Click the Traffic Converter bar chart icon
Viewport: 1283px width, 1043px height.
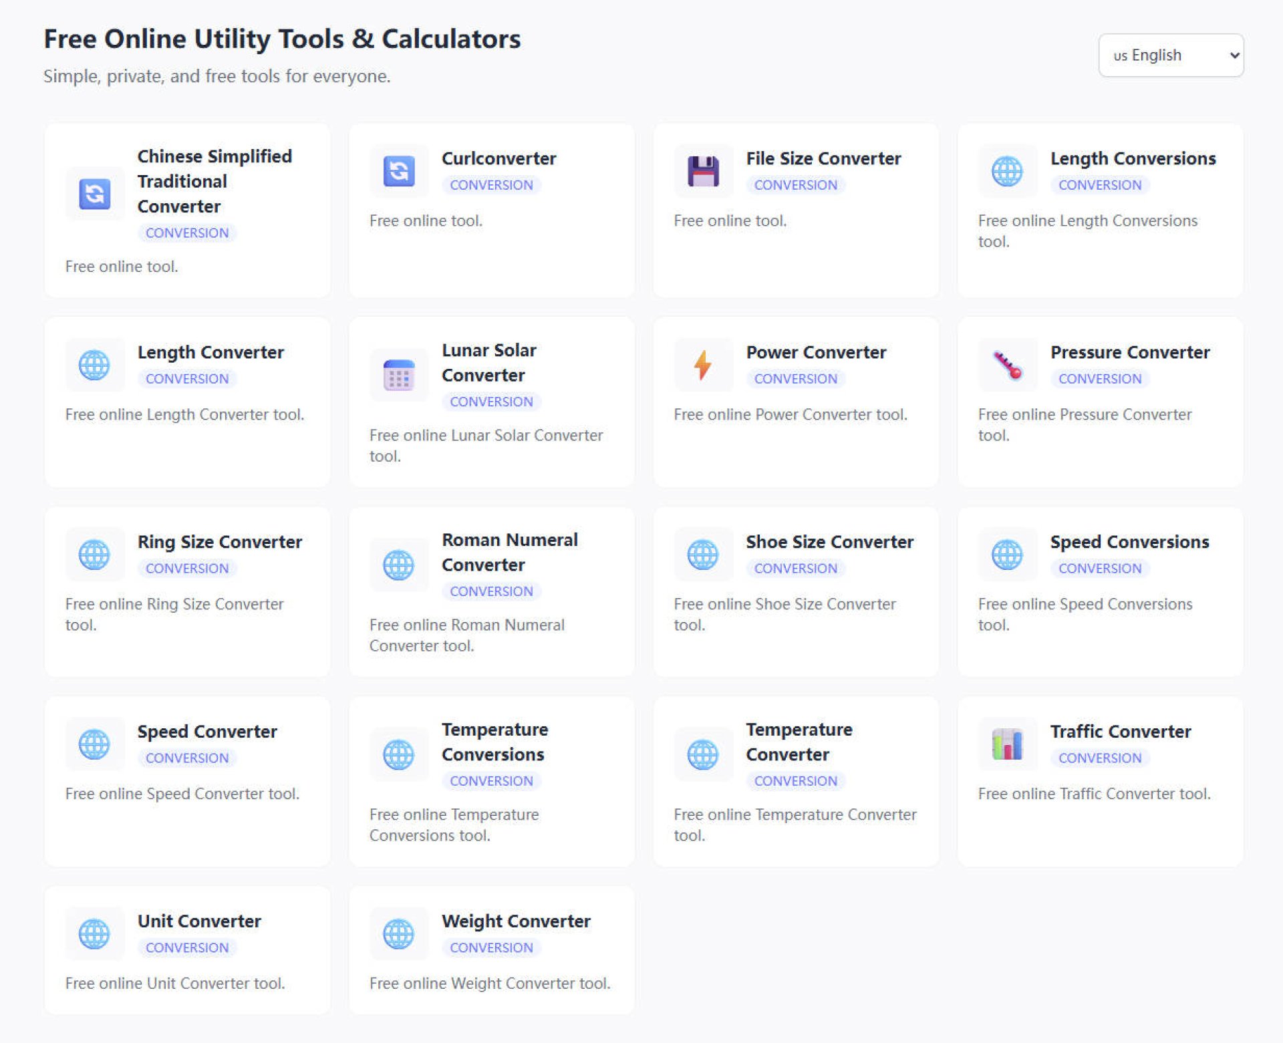click(1007, 744)
